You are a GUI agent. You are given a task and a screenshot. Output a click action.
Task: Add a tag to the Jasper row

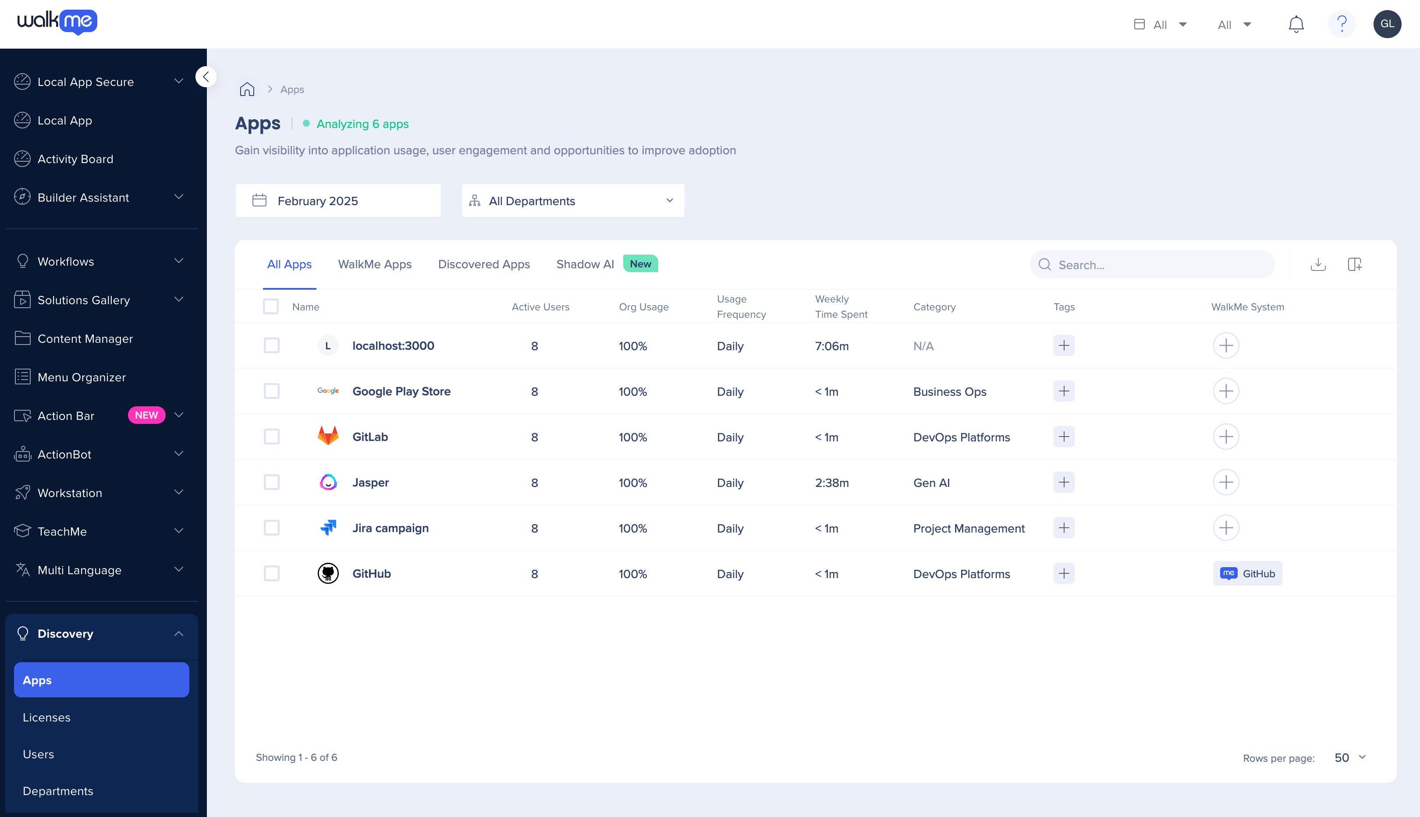(x=1063, y=482)
